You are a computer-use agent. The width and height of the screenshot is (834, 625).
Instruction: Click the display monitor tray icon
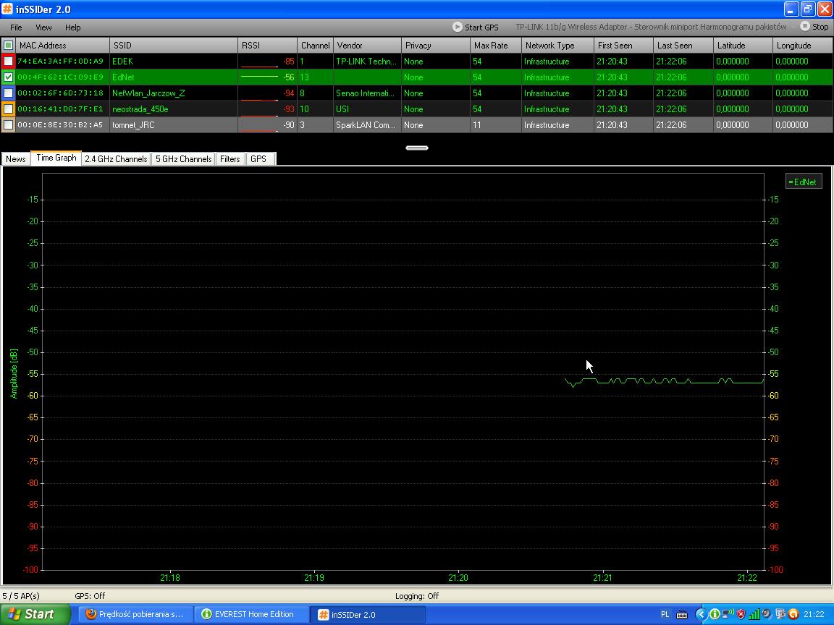(x=780, y=614)
